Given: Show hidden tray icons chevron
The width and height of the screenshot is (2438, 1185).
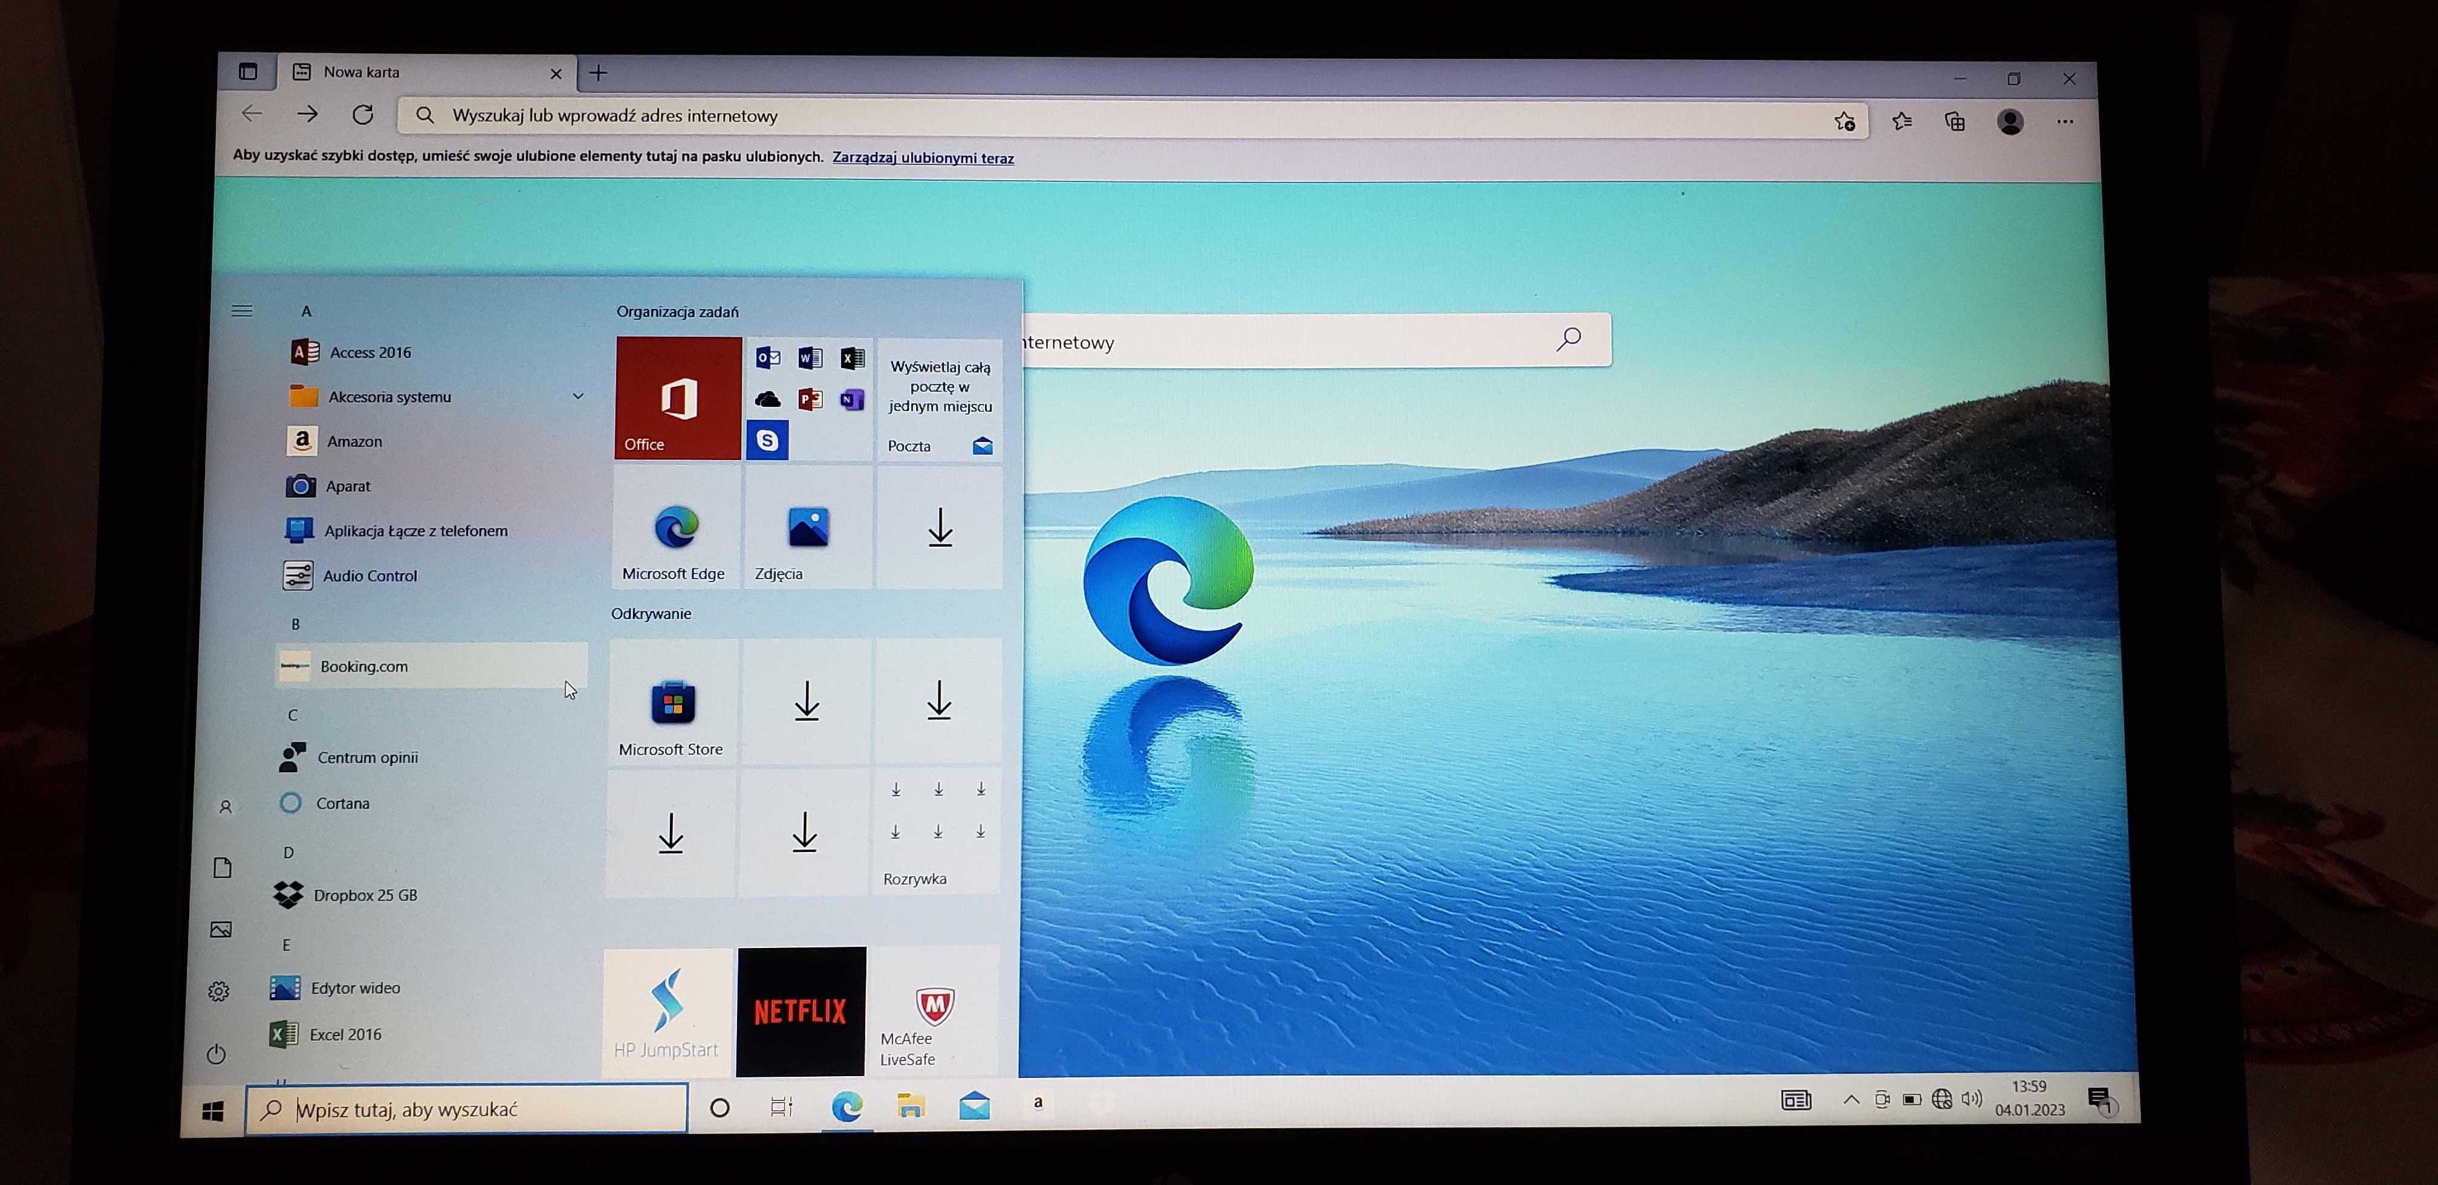Looking at the screenshot, I should (x=1851, y=1099).
